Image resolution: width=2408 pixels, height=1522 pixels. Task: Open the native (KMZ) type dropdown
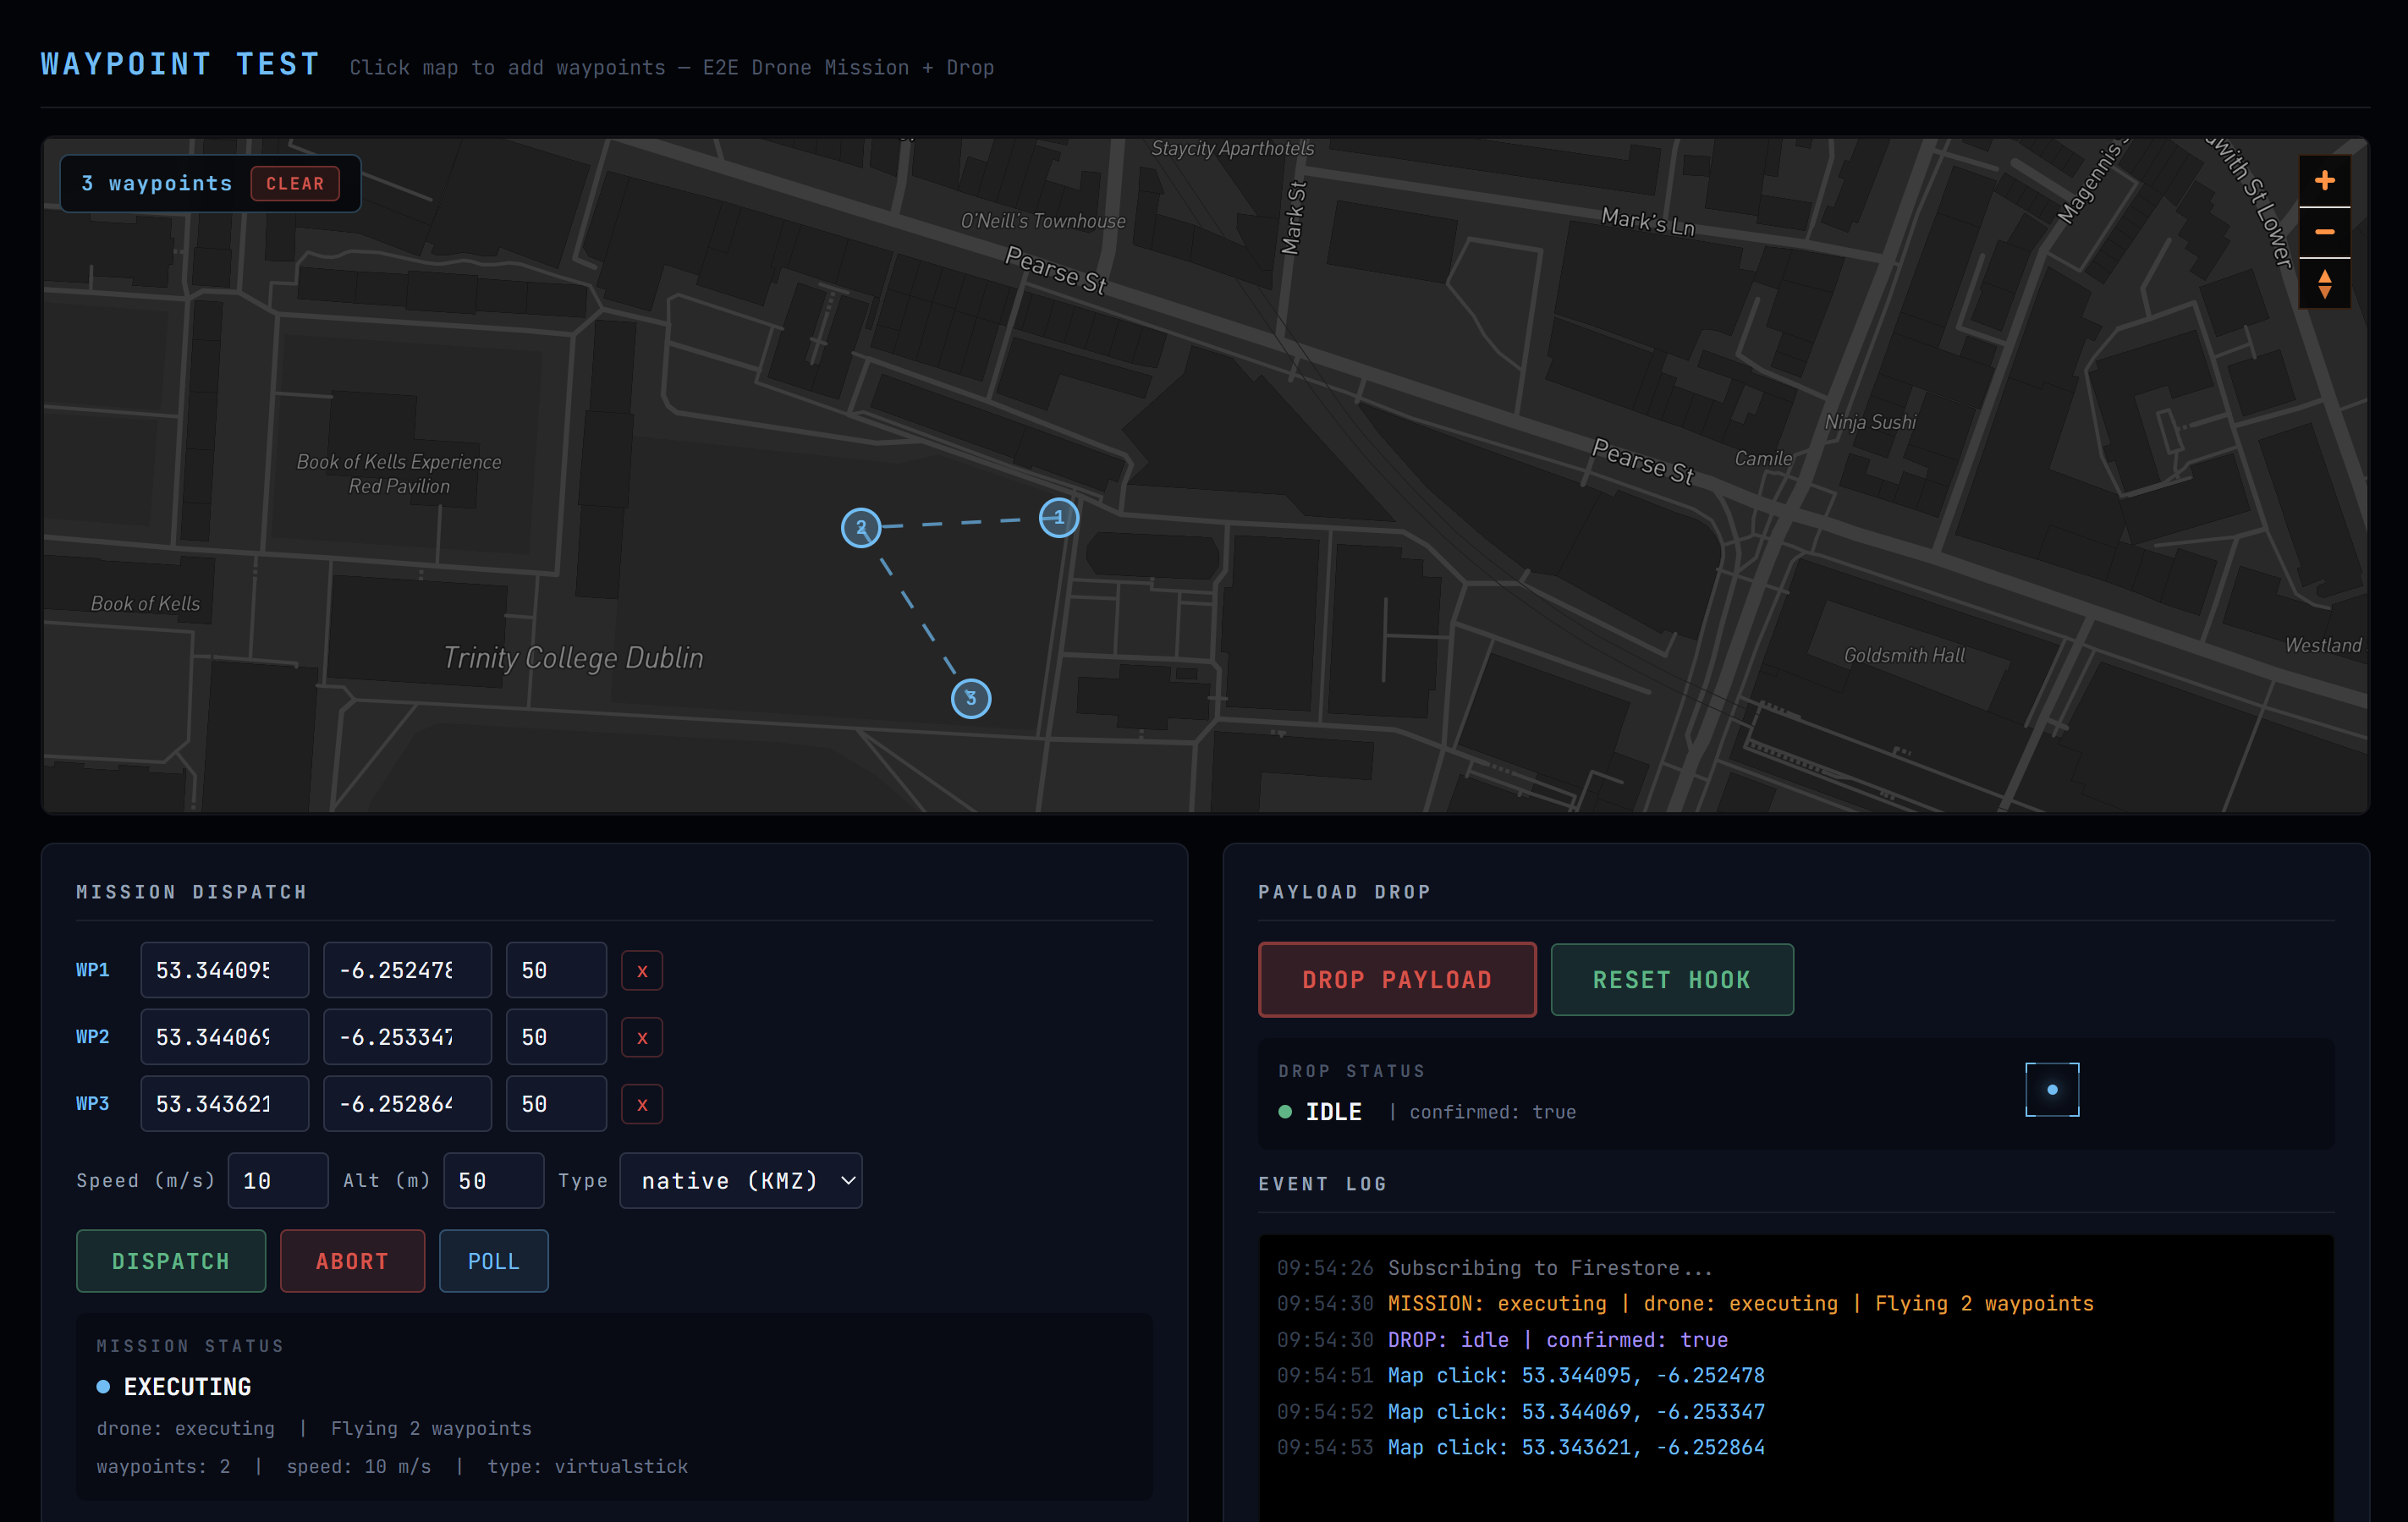click(x=741, y=1181)
